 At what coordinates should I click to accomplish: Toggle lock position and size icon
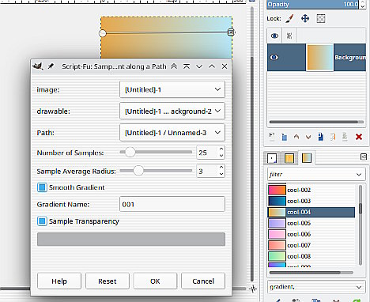point(305,19)
